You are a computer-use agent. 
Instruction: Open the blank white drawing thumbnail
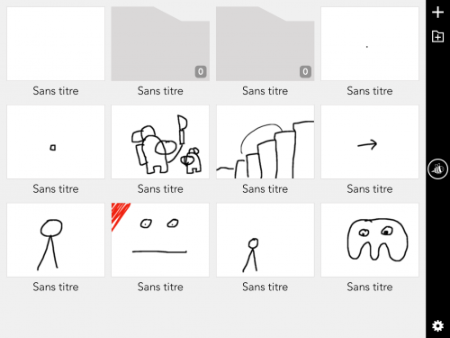point(56,44)
